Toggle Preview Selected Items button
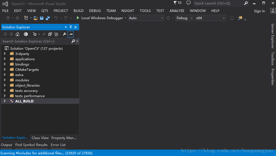 point(71,34)
